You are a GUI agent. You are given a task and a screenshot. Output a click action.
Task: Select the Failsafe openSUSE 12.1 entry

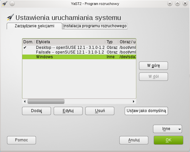click(x=79, y=52)
